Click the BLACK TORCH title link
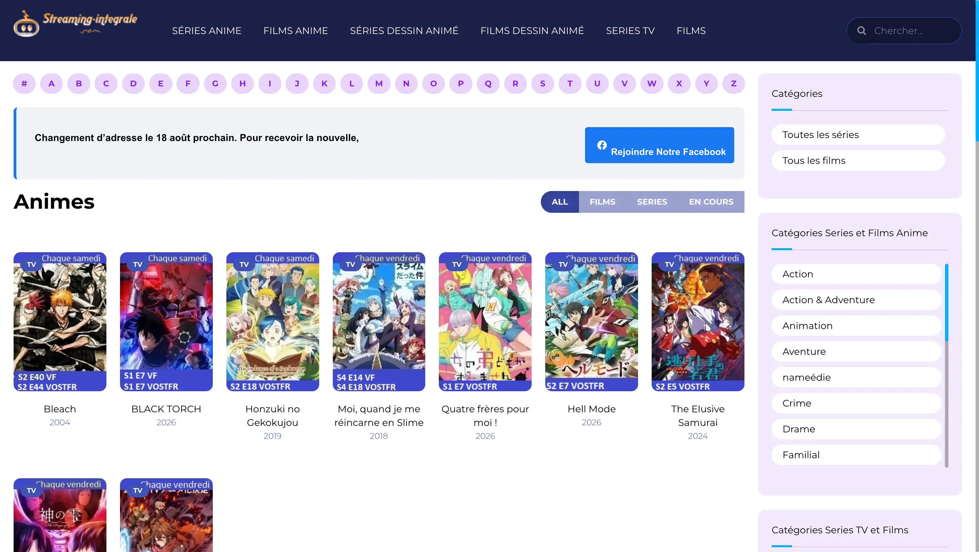This screenshot has width=979, height=552. [x=167, y=409]
